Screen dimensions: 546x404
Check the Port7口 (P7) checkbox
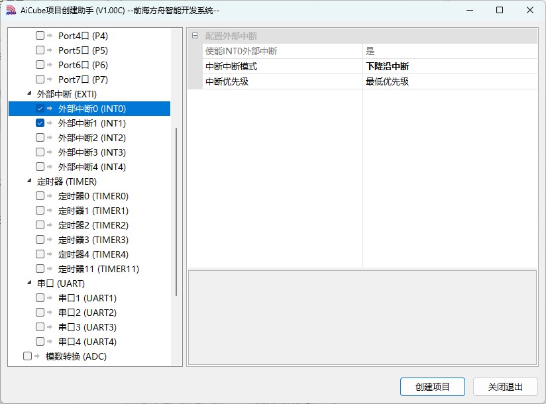point(40,79)
